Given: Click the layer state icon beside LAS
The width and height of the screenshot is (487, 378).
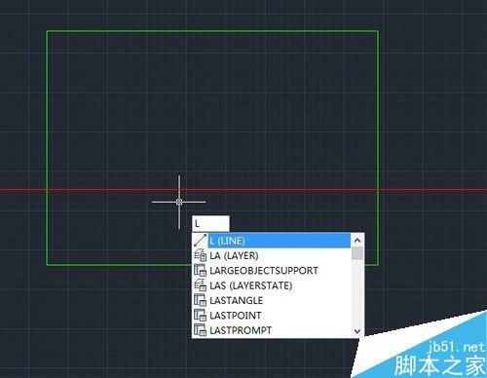Looking at the screenshot, I should point(200,285).
